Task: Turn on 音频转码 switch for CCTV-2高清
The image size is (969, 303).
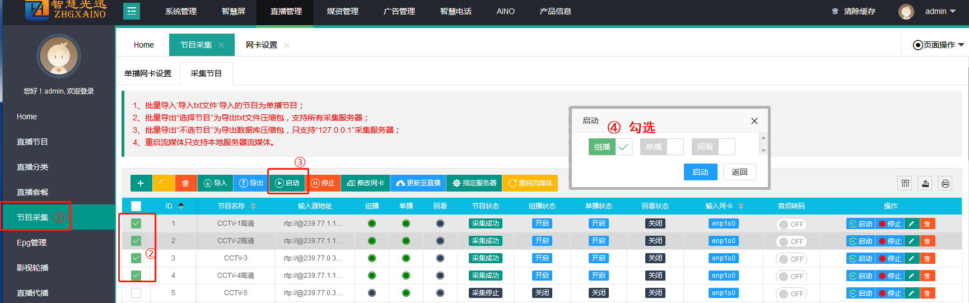Action: pyautogui.click(x=791, y=241)
